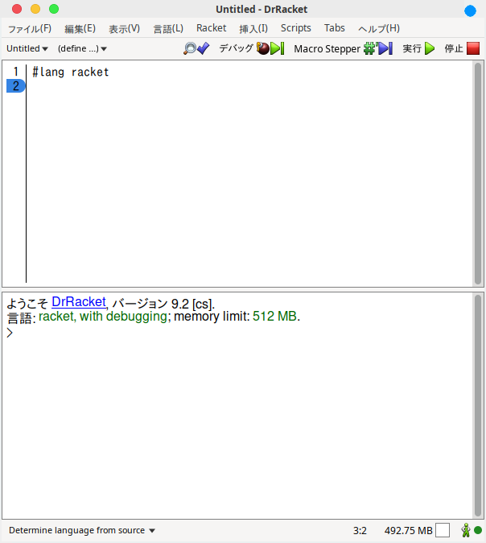Click the 3:2 cursor position indicator

(360, 531)
